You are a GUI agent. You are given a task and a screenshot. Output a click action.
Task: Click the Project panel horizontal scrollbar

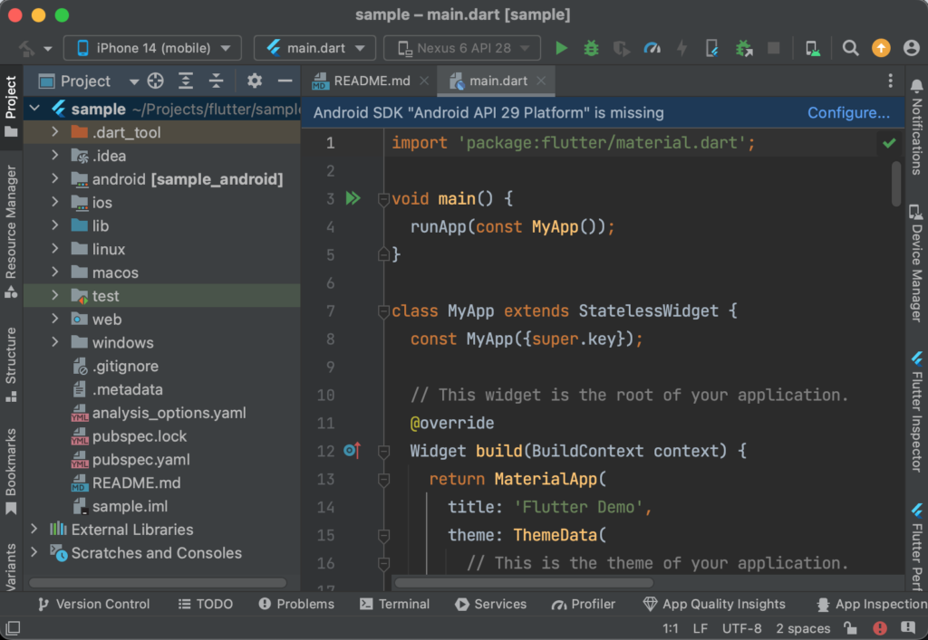(x=158, y=583)
